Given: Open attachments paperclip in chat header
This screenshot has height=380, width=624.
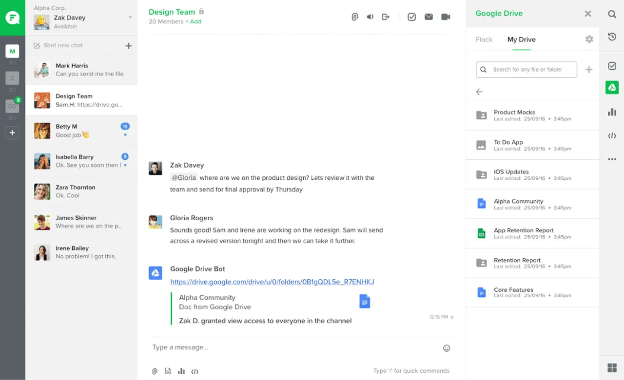Looking at the screenshot, I should 355,17.
